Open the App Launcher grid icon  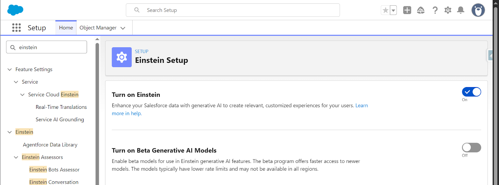[x=17, y=28]
